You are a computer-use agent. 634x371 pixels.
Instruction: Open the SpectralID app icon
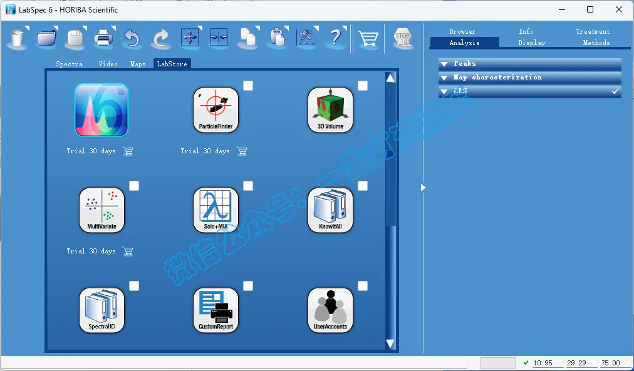[102, 310]
